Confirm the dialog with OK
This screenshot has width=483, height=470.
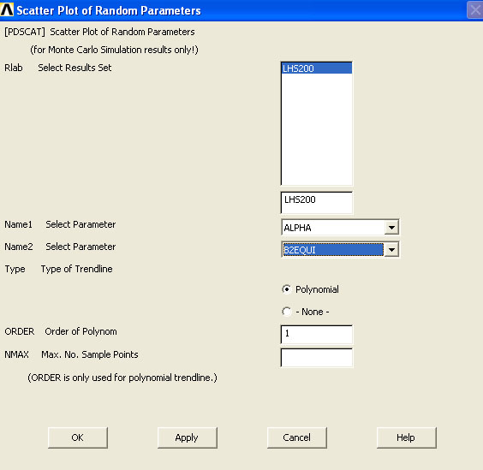78,437
